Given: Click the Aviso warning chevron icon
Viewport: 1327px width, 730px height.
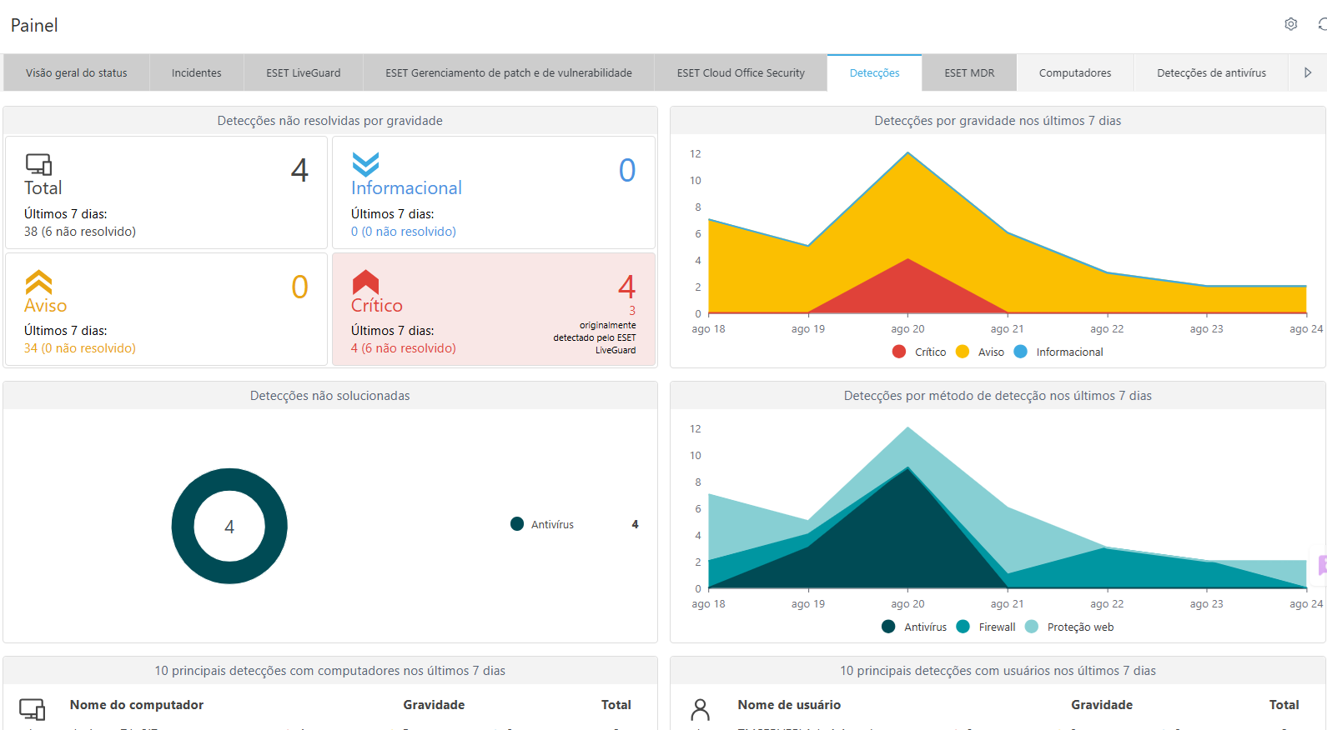Looking at the screenshot, I should (x=38, y=282).
